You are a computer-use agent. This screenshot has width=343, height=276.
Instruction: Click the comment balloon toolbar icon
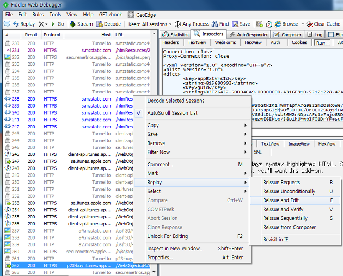click(7, 24)
